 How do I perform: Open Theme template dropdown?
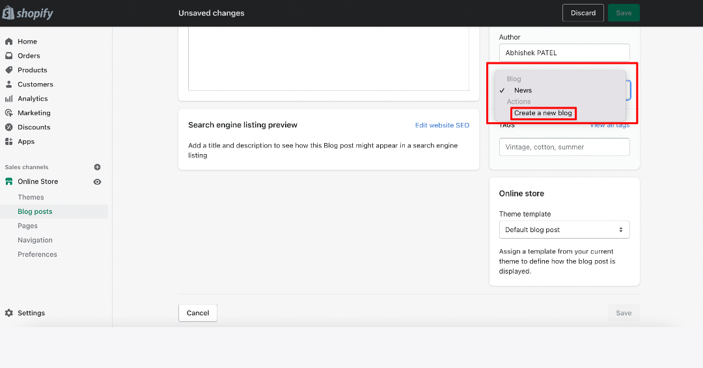pos(564,230)
